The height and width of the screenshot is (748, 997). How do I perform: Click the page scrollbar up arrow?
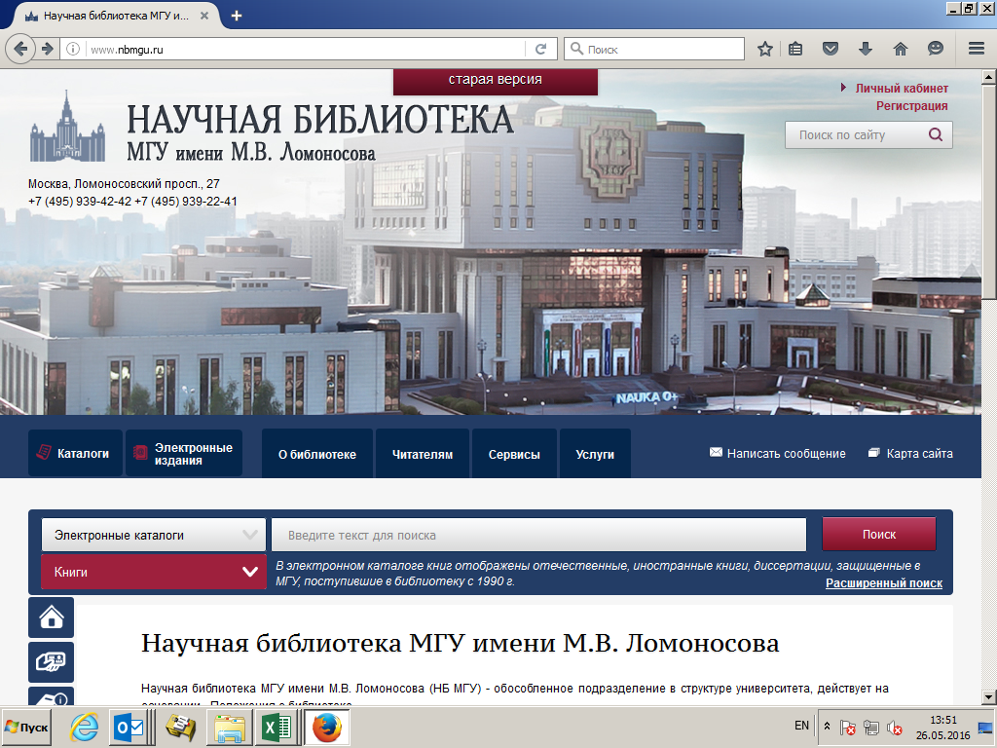(x=989, y=78)
